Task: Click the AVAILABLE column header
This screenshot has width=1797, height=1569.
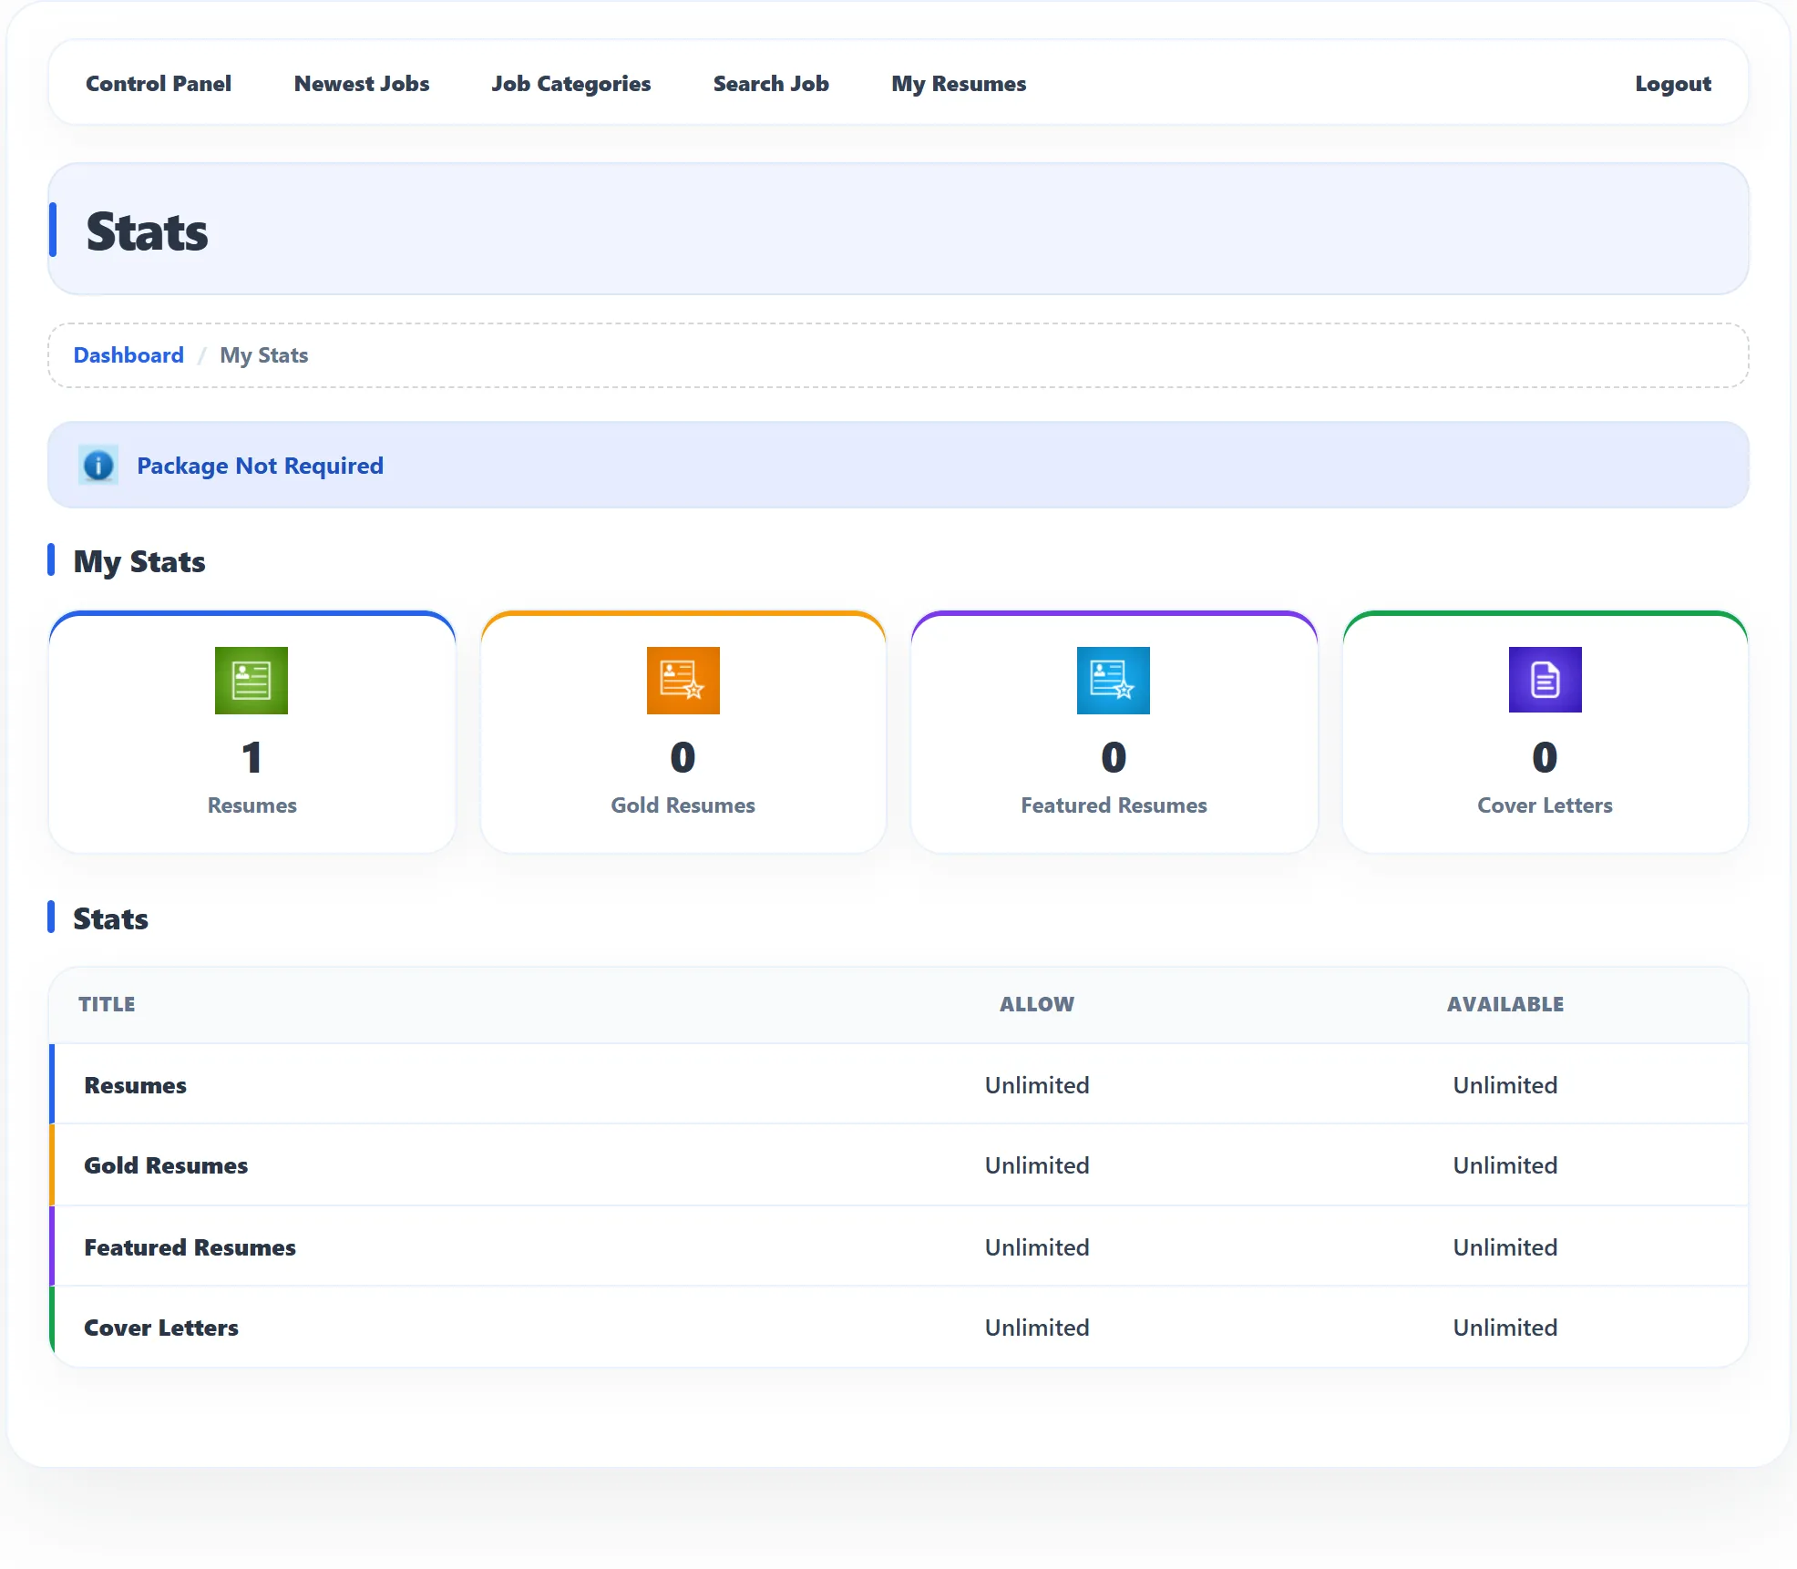Action: coord(1505,1004)
